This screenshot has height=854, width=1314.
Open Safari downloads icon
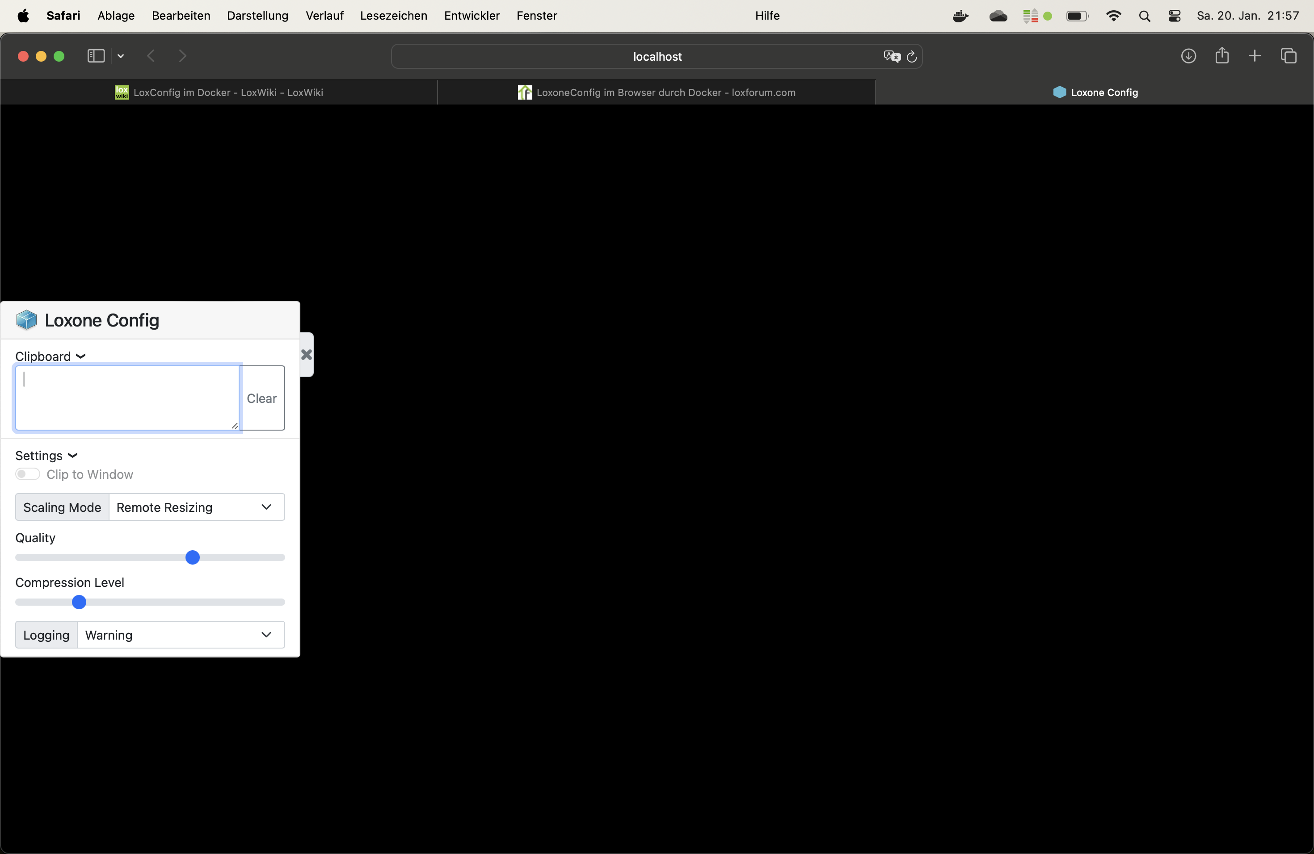(1188, 56)
